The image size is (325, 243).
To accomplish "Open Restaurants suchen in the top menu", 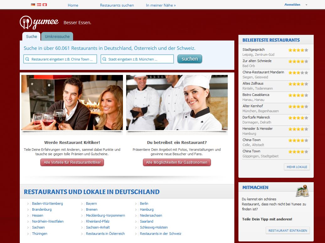I will (117, 5).
